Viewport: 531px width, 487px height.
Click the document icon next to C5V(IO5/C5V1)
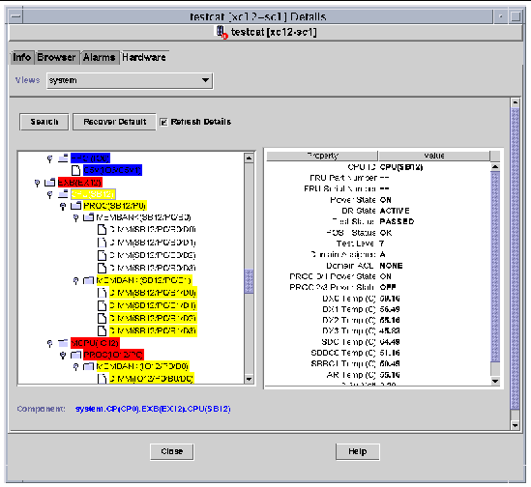[75, 170]
